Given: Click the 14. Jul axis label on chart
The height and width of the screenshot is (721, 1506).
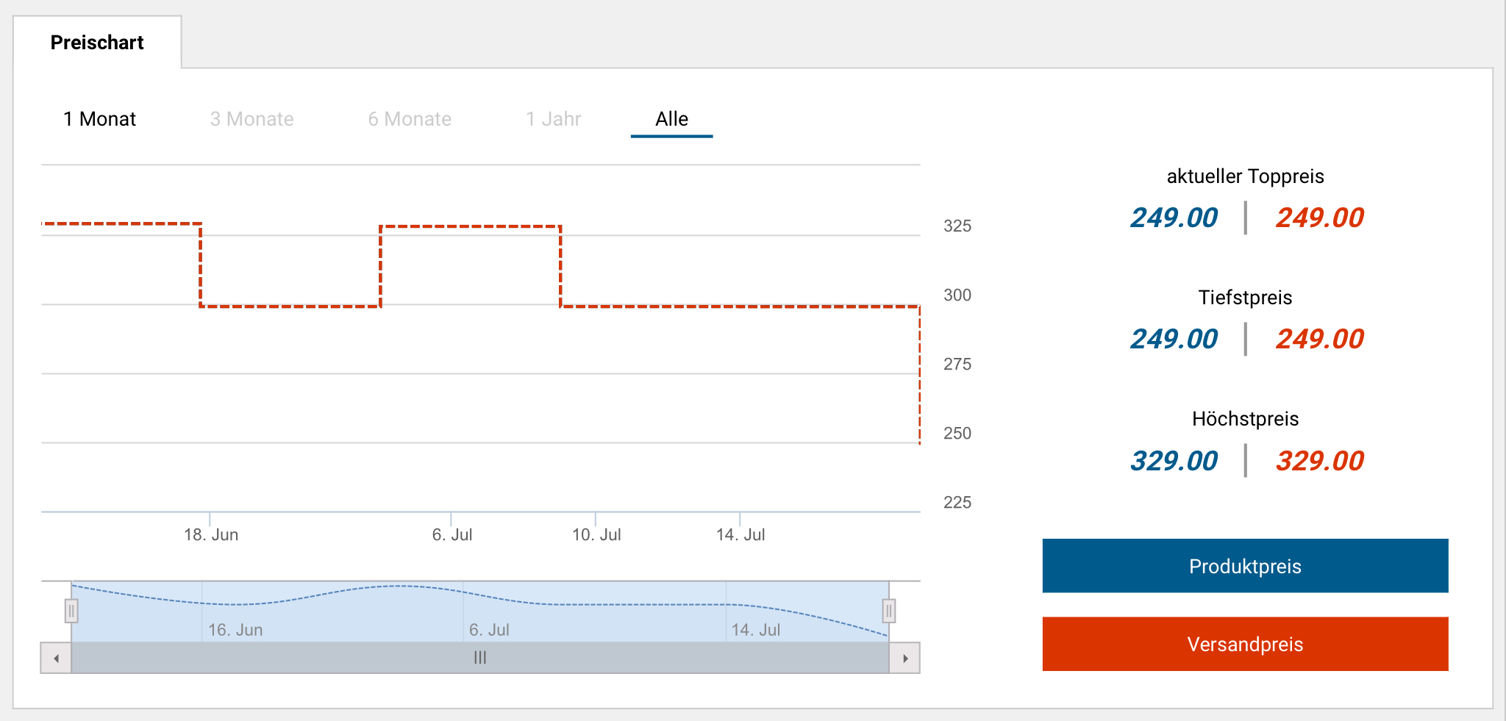Looking at the screenshot, I should tap(740, 535).
